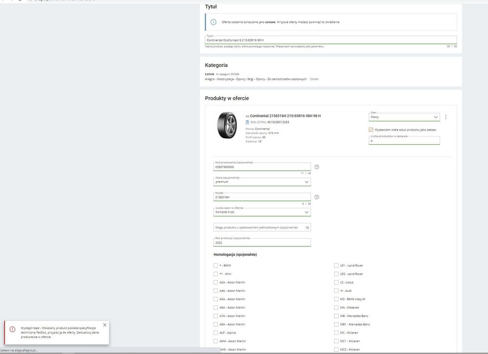Image resolution: width=488 pixels, height=354 pixels.
Task: Click the 'Produkty w ofercie' heading
Action: pyautogui.click(x=227, y=98)
